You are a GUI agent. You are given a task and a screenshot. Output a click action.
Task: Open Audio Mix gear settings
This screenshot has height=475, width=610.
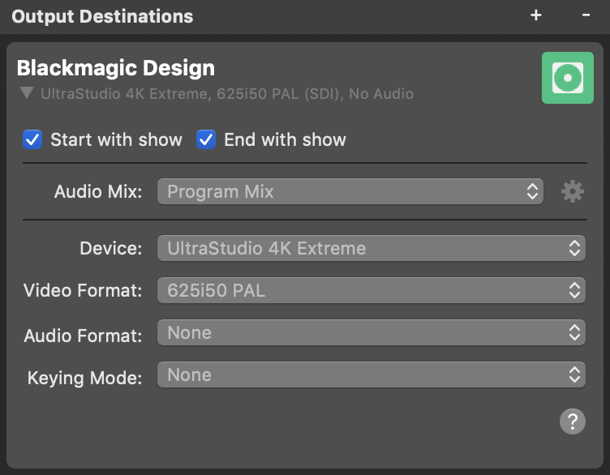572,191
